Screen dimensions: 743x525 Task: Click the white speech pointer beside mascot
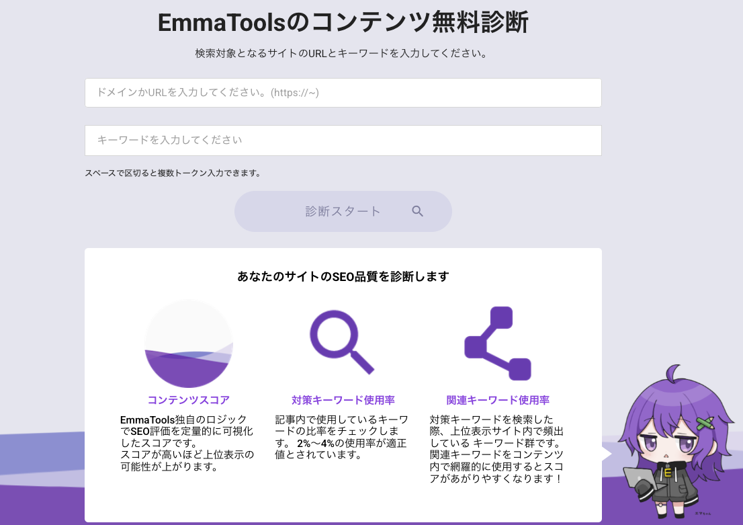(x=607, y=454)
